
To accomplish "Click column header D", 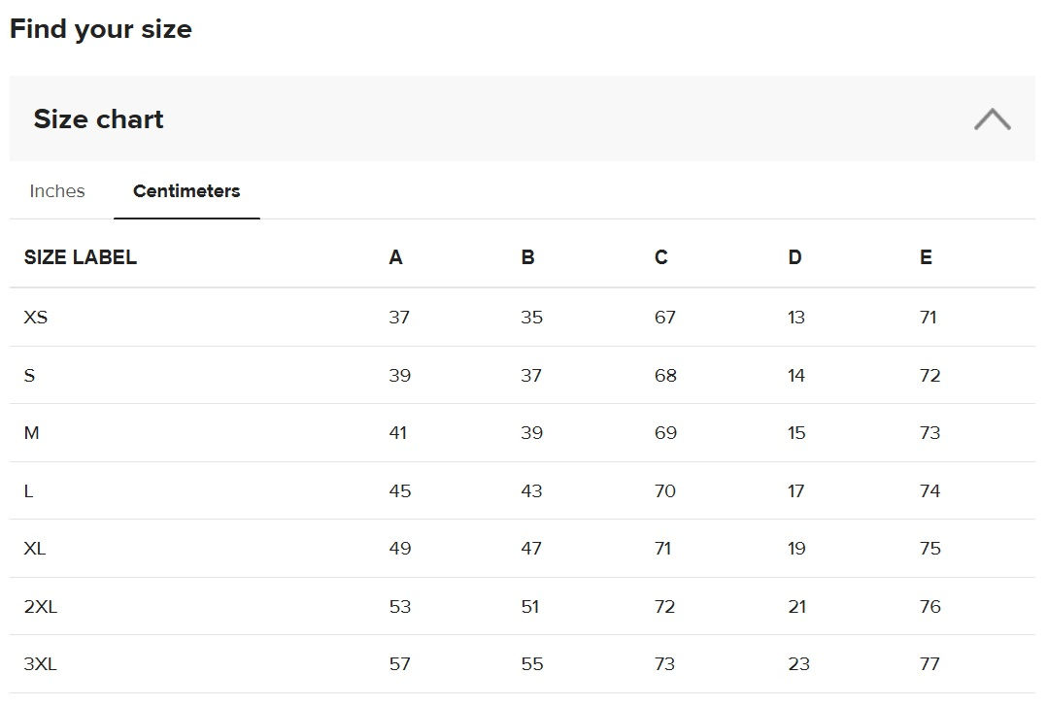I will tap(794, 257).
